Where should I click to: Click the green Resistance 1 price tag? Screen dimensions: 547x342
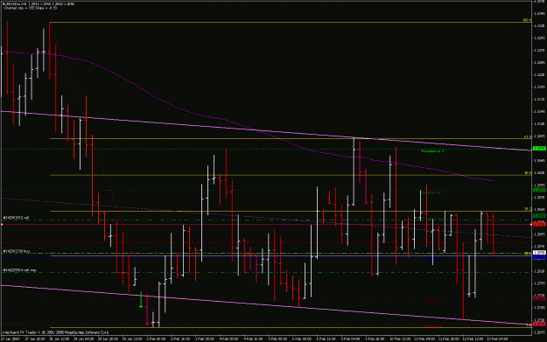[x=539, y=216]
